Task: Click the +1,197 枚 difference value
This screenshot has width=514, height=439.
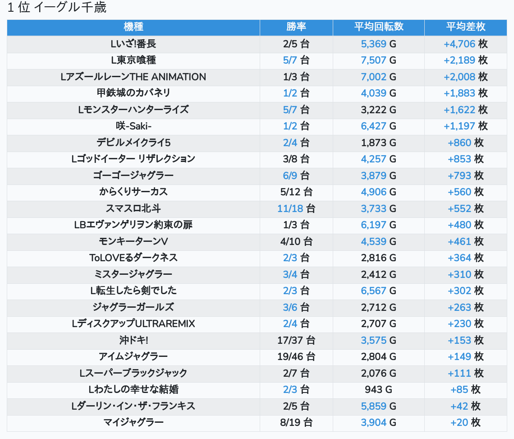Action: pyautogui.click(x=465, y=126)
